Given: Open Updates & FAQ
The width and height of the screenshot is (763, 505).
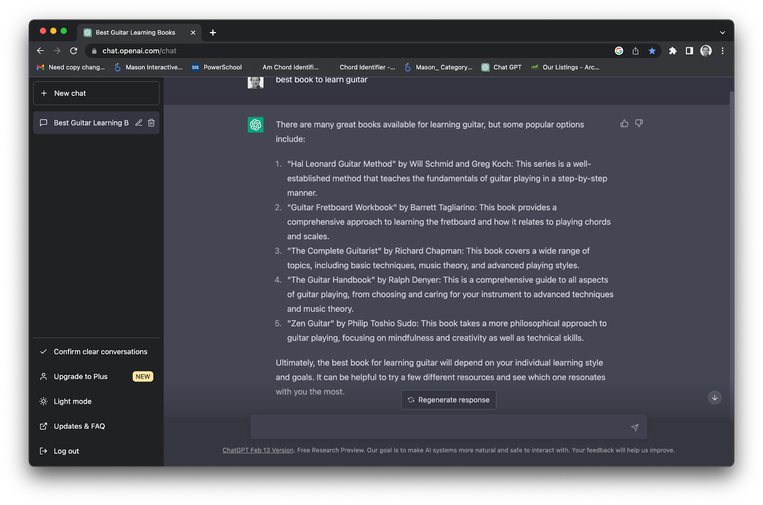Looking at the screenshot, I should pos(96,426).
